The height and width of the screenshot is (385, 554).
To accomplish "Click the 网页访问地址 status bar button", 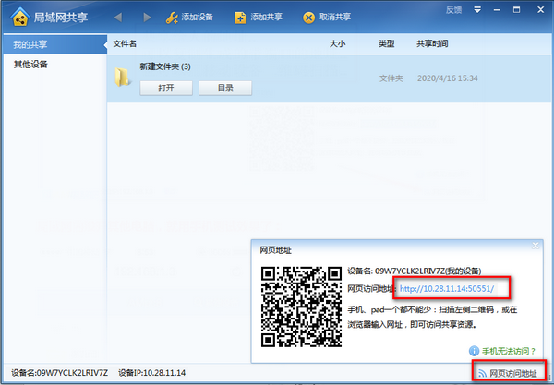I will [x=507, y=373].
